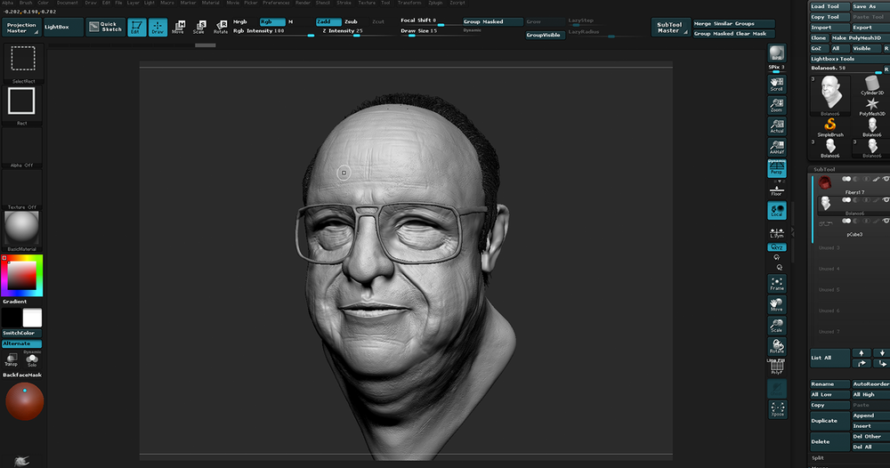The height and width of the screenshot is (468, 890).
Task: Open the Rect stroke picker
Action: [x=21, y=104]
